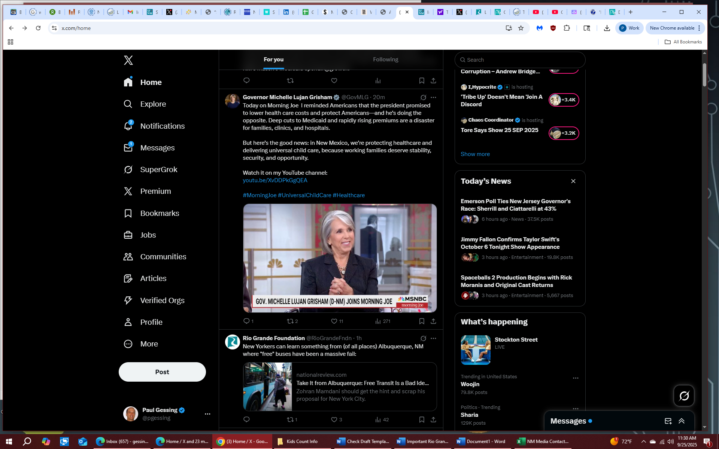Share the Rio Grande Foundation post
The height and width of the screenshot is (449, 719).
tap(433, 419)
